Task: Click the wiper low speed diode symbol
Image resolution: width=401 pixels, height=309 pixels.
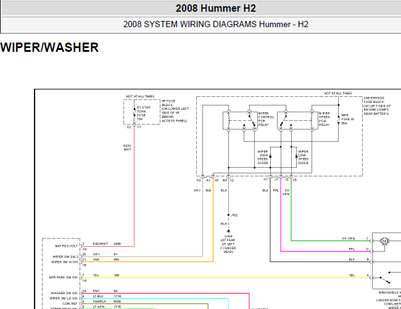Action: click(x=296, y=156)
